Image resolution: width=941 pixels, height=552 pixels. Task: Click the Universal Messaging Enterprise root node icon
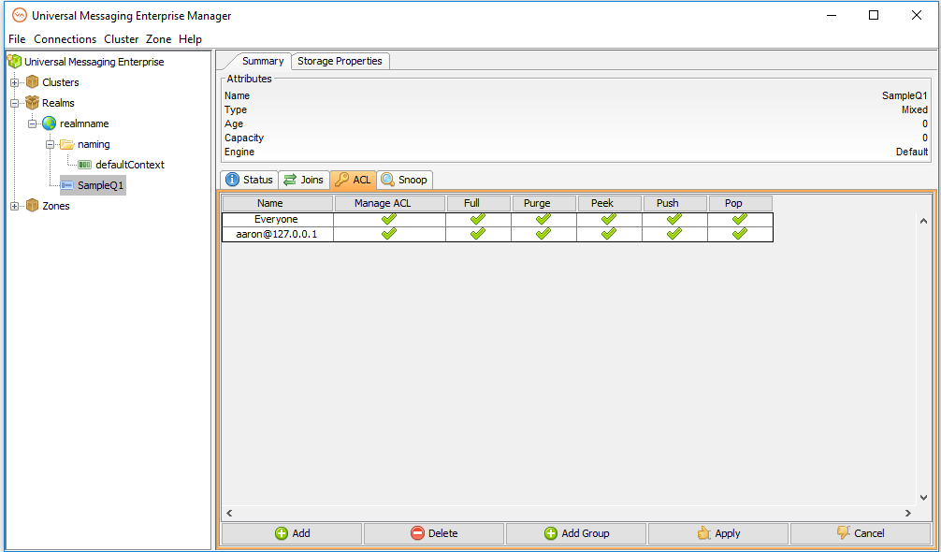[x=14, y=61]
